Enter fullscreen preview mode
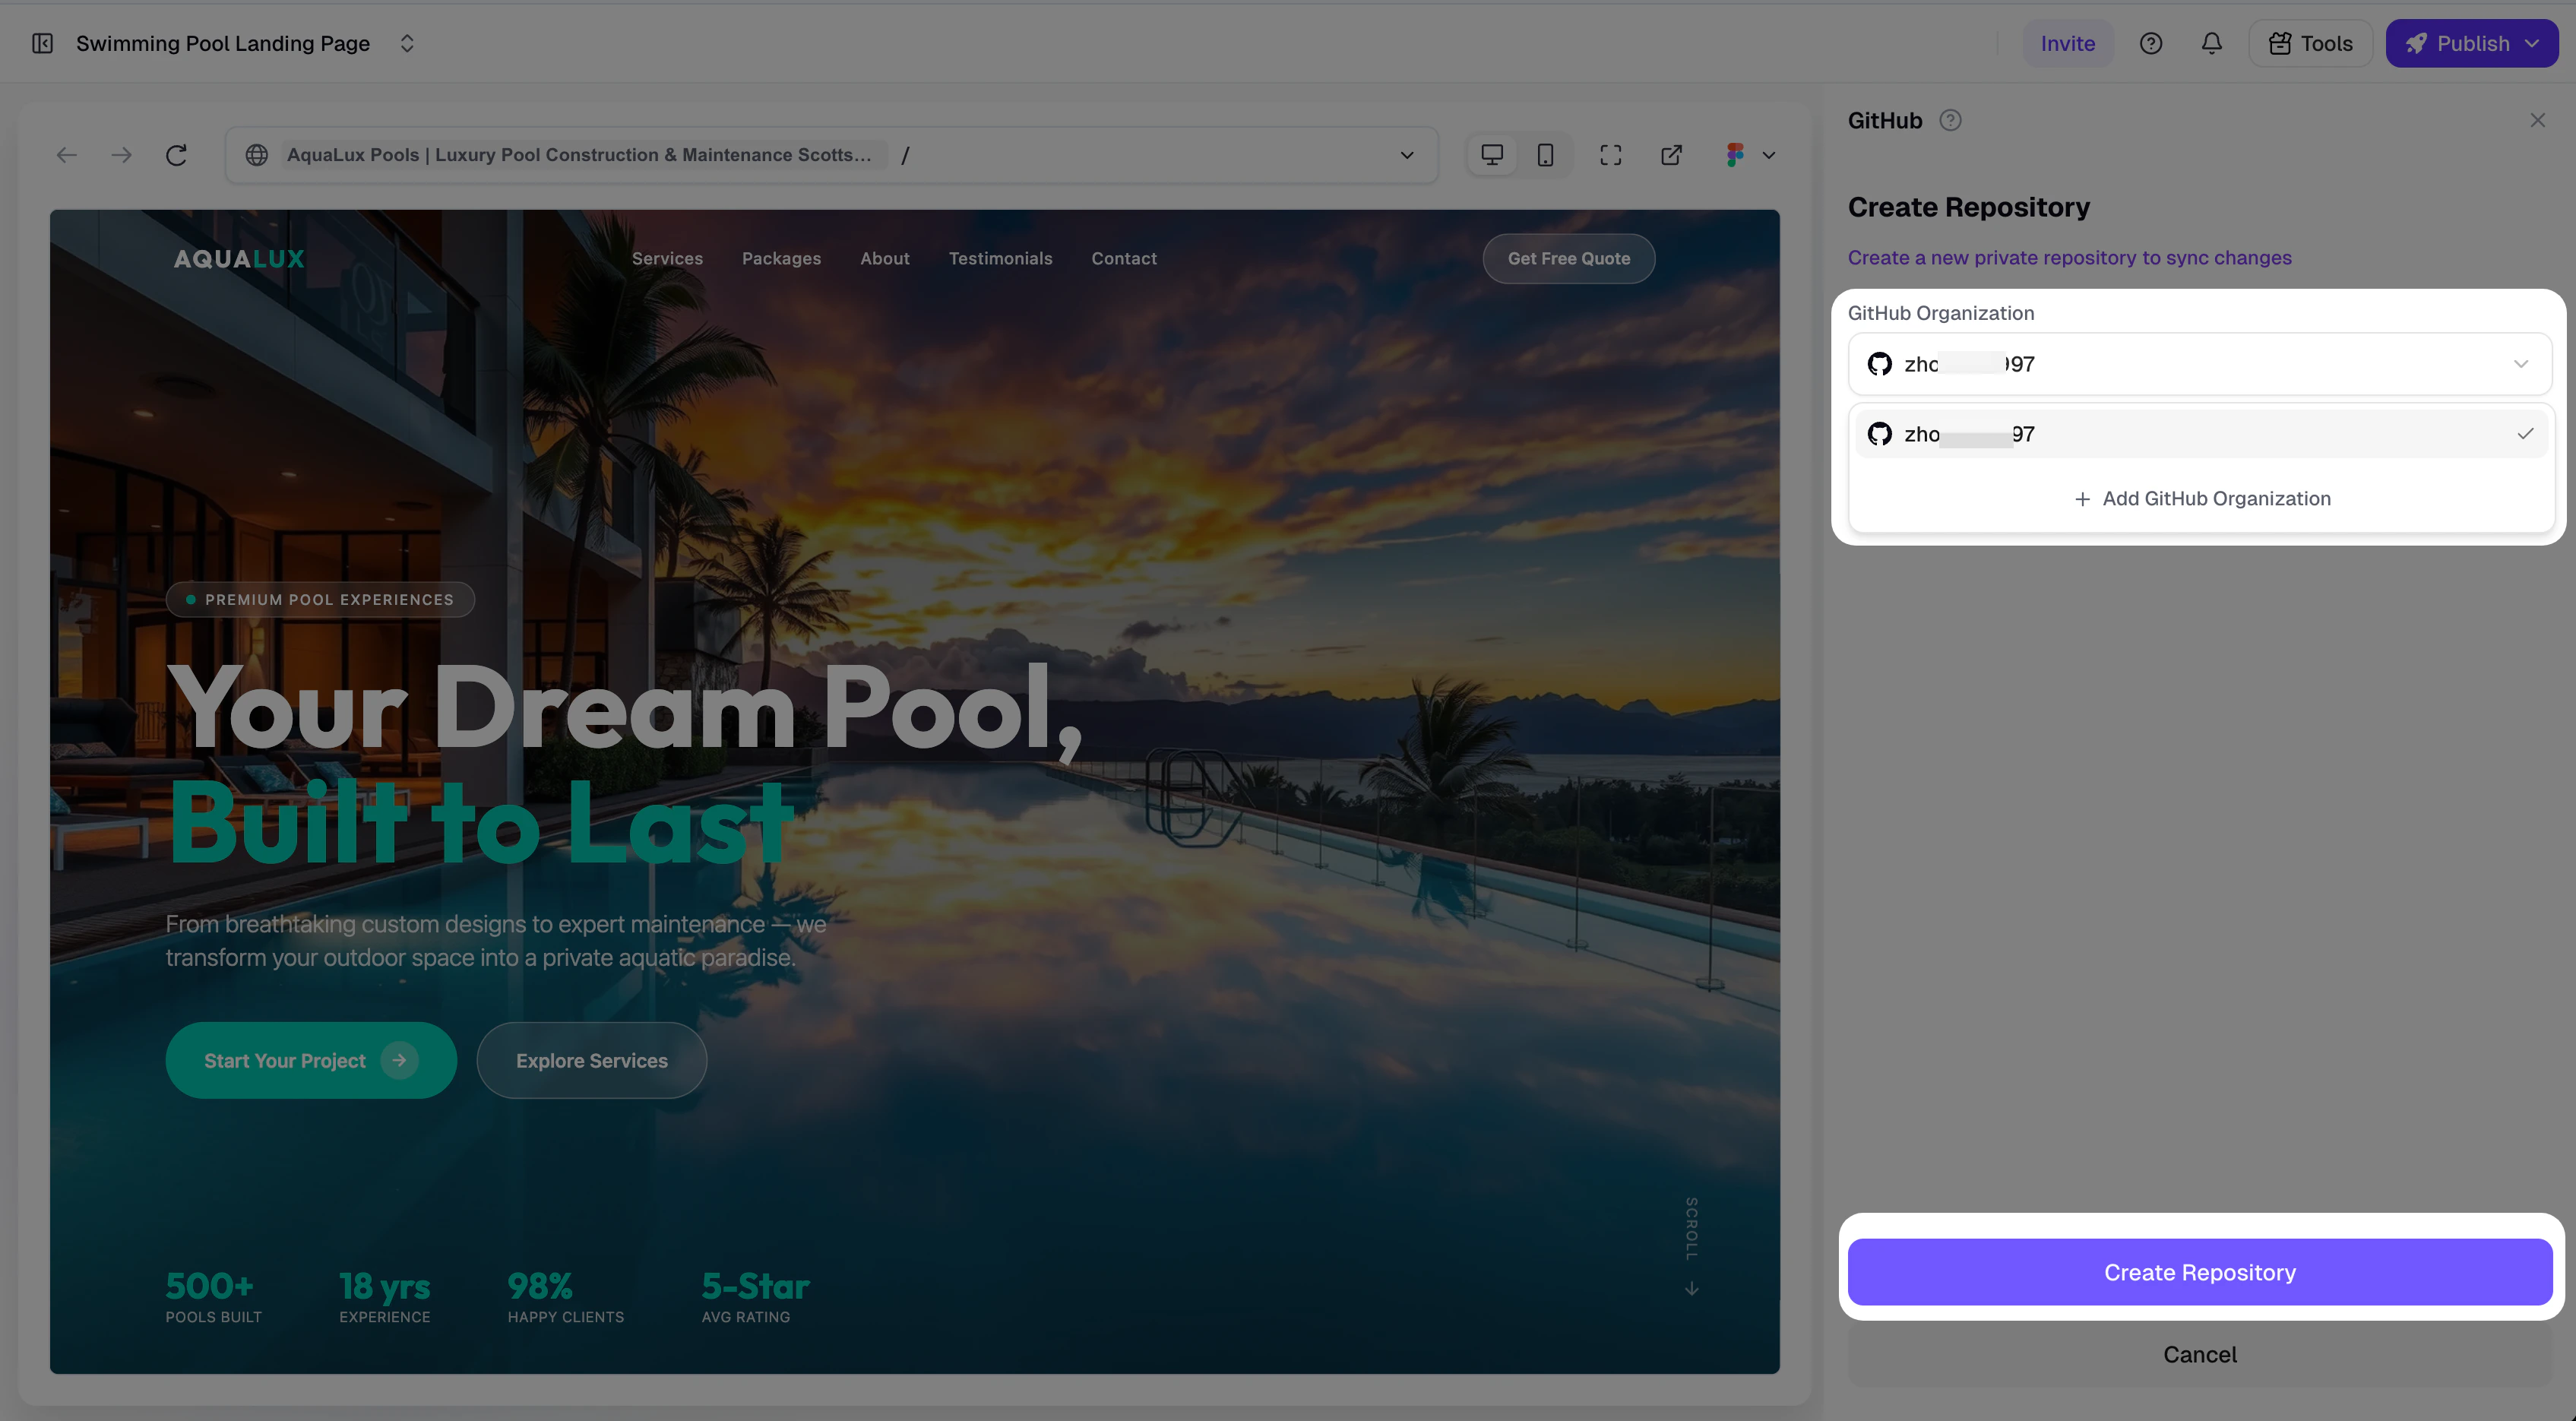Viewport: 2576px width, 1421px height. 1610,155
